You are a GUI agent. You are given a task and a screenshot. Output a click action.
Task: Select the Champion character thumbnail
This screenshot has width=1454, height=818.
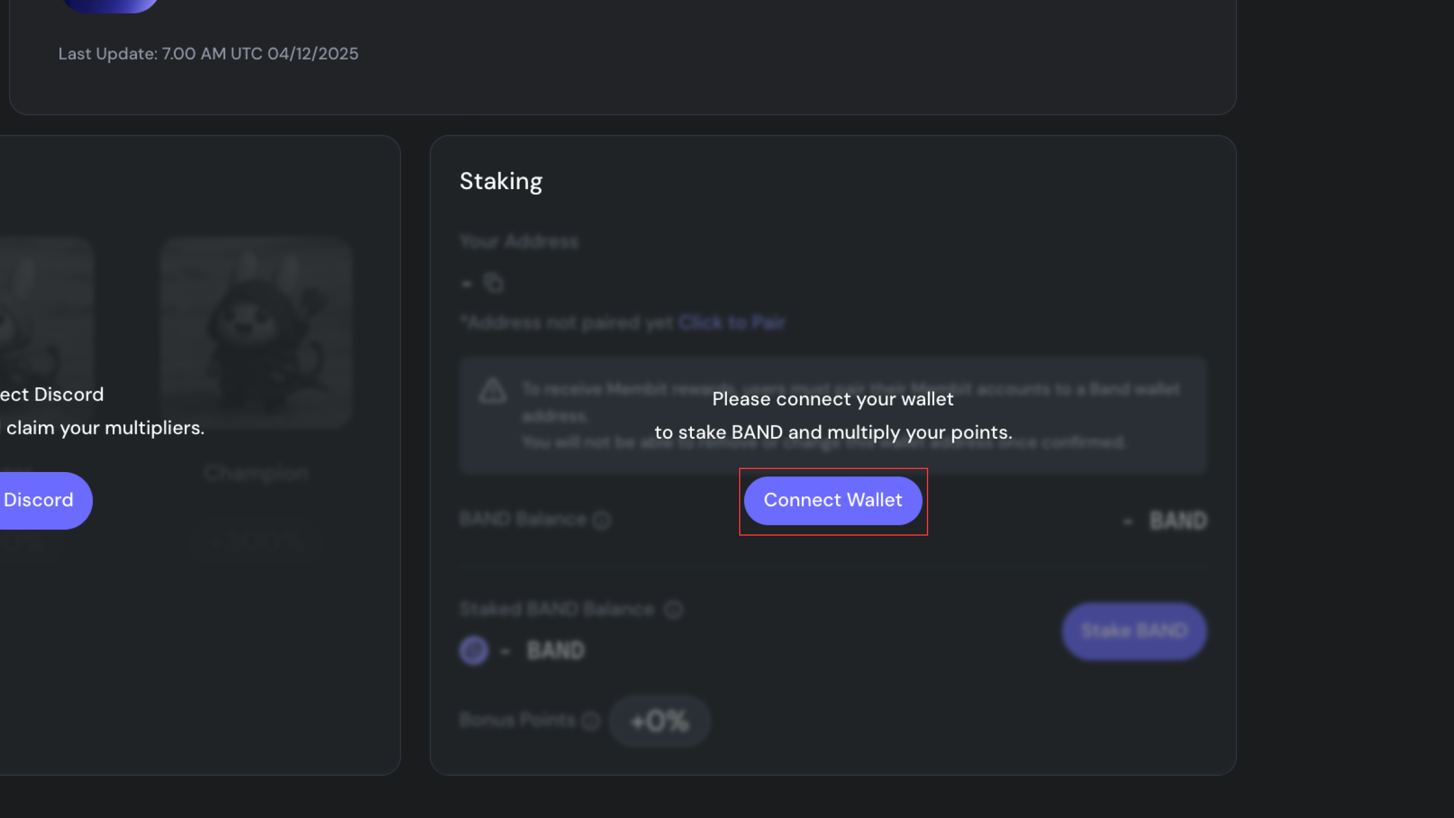(x=256, y=332)
